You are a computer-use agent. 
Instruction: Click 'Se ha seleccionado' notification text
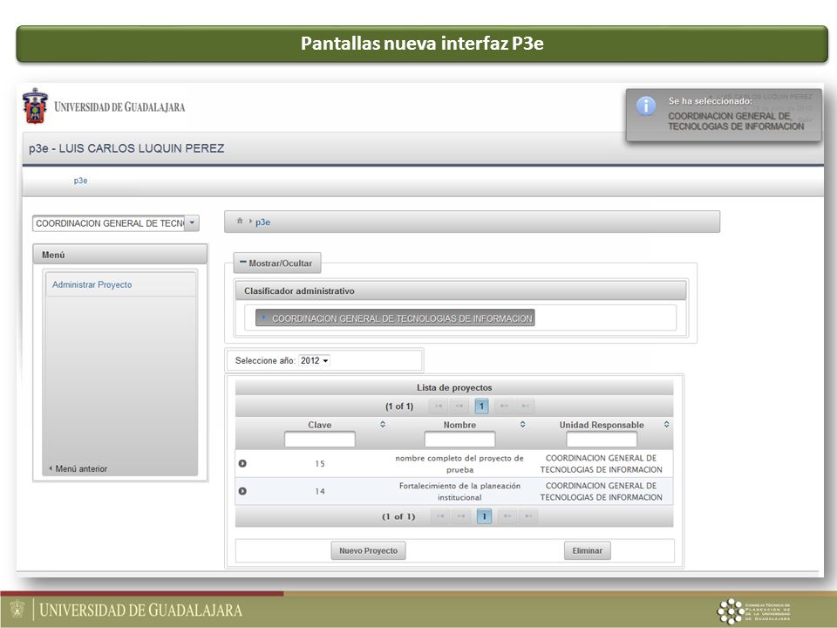710,101
